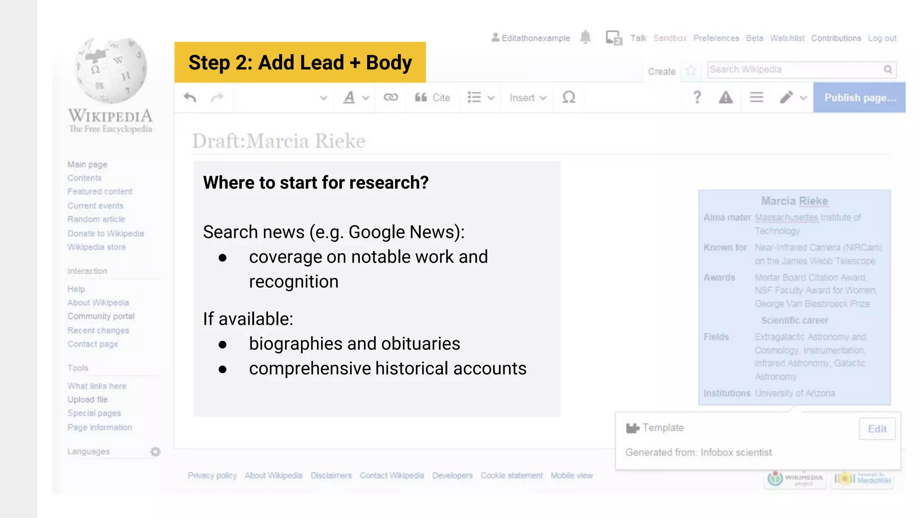Open Contributions

836,38
